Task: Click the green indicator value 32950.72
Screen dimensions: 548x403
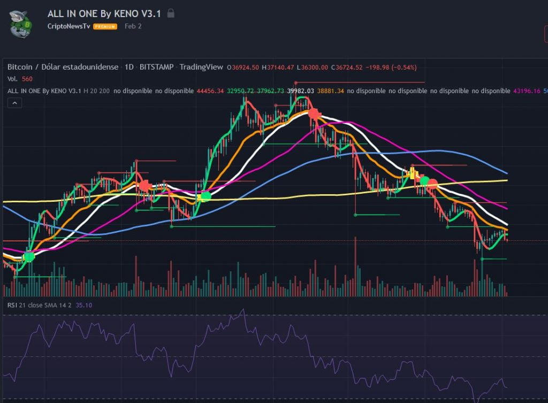Action: coord(240,91)
